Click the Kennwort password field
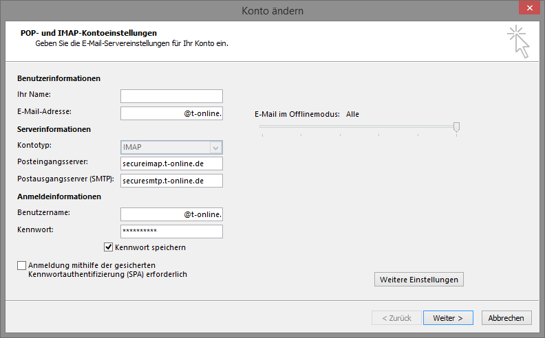 [171, 232]
